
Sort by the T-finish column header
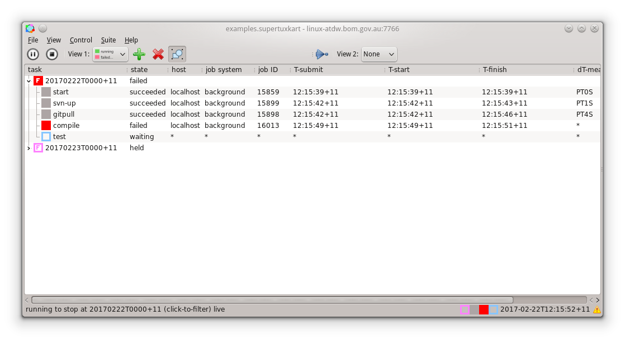click(527, 70)
